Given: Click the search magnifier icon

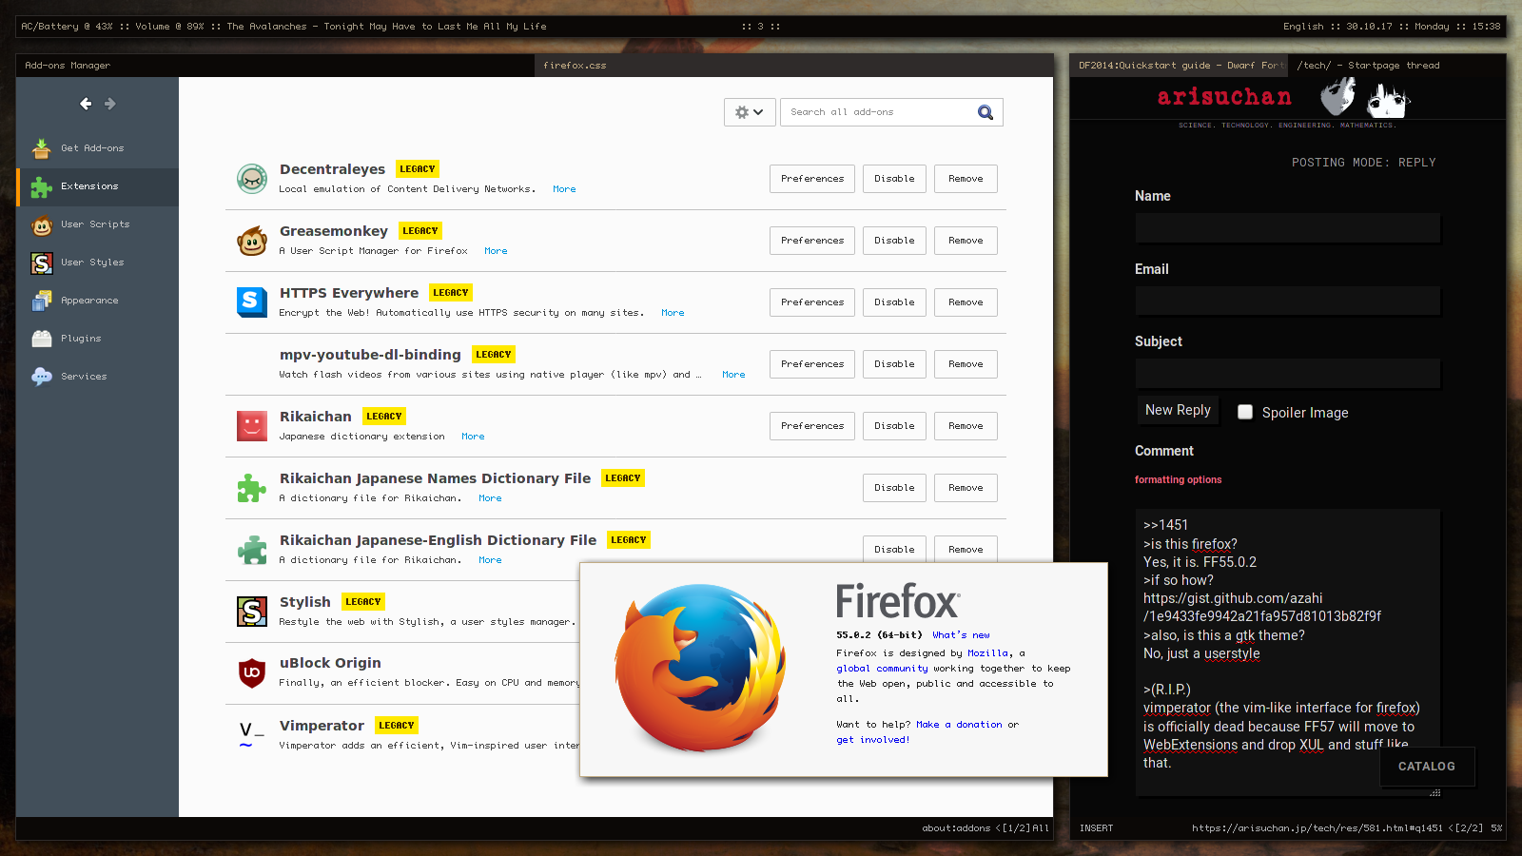Looking at the screenshot, I should (x=985, y=112).
